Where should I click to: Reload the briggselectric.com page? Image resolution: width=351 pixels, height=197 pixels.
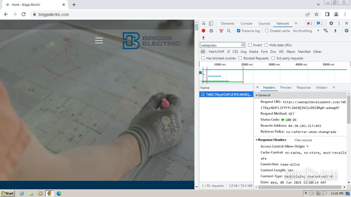click(x=24, y=14)
